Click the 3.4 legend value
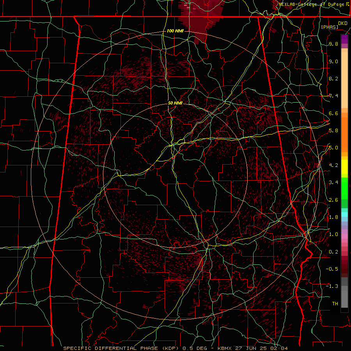The image size is (351, 351). coord(333,182)
